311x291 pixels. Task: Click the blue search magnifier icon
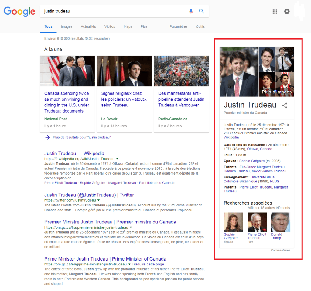tap(201, 11)
